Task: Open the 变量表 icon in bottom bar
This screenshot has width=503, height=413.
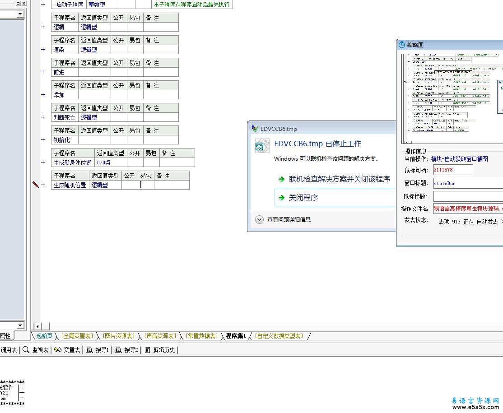Action: coord(58,350)
